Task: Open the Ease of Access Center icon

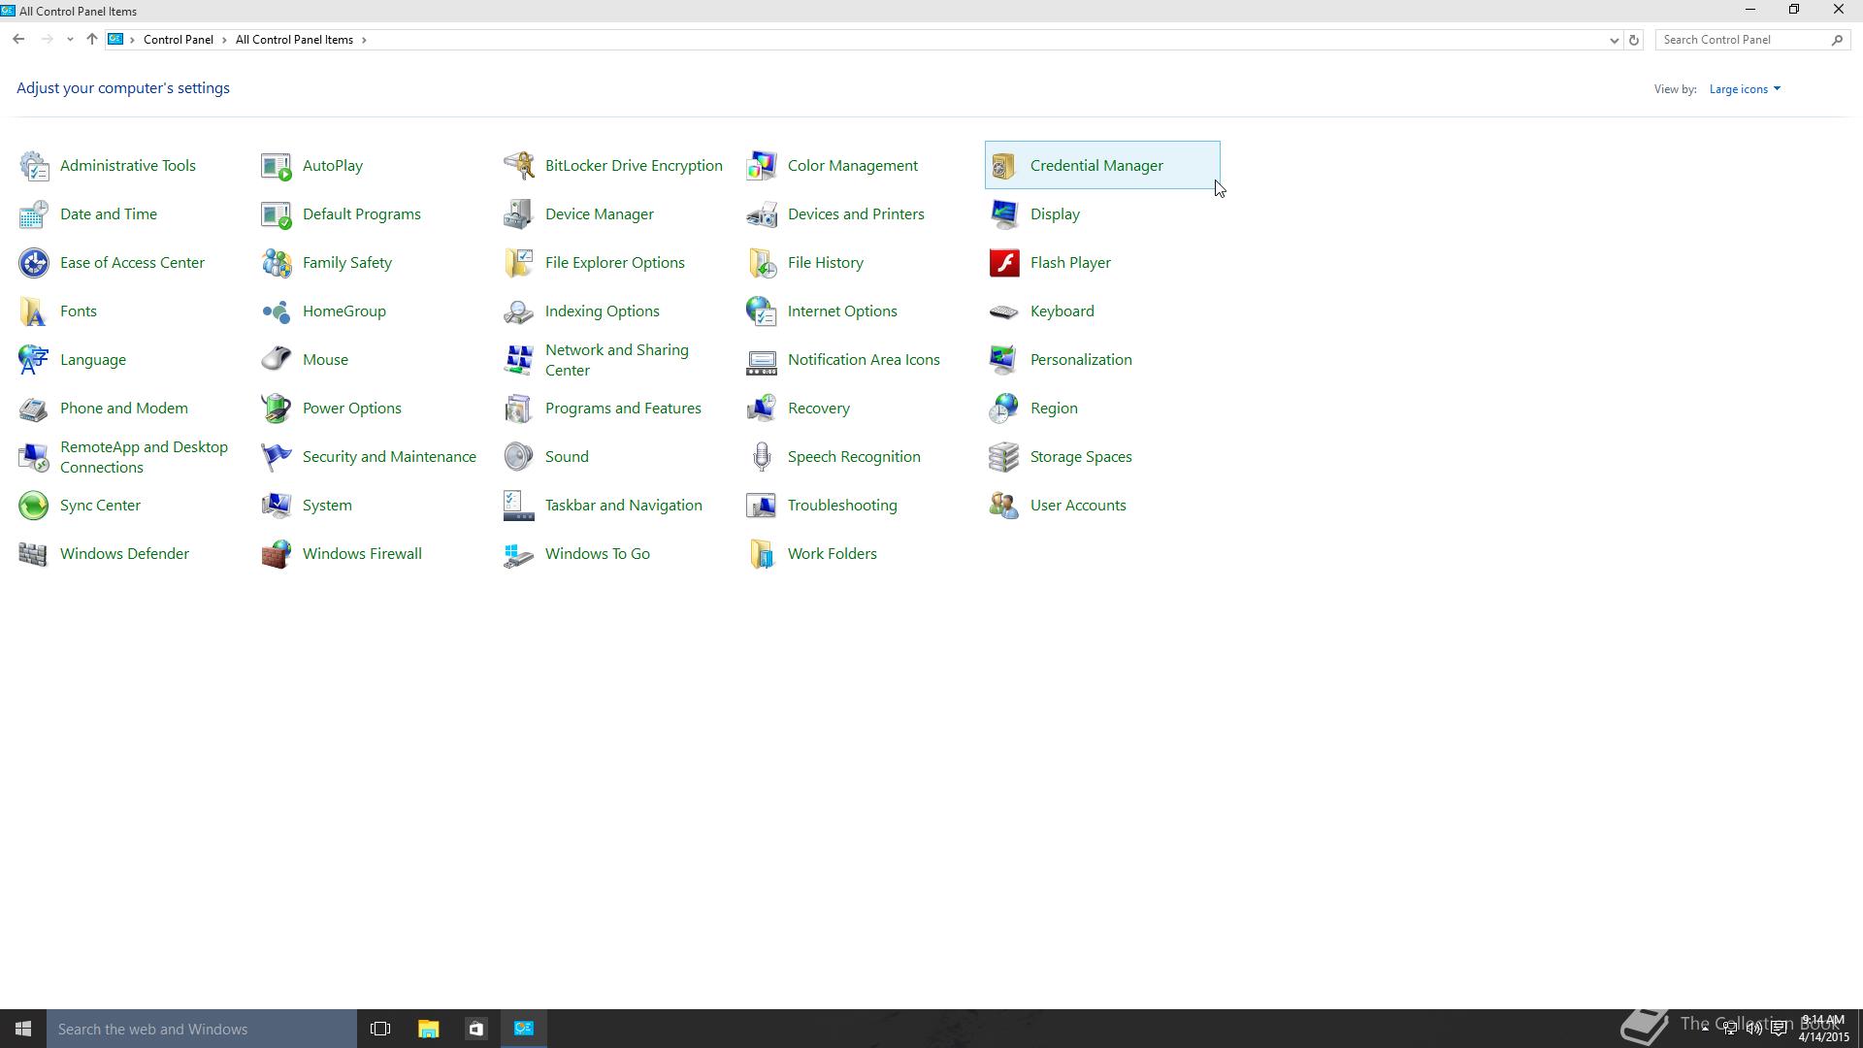Action: (x=34, y=263)
